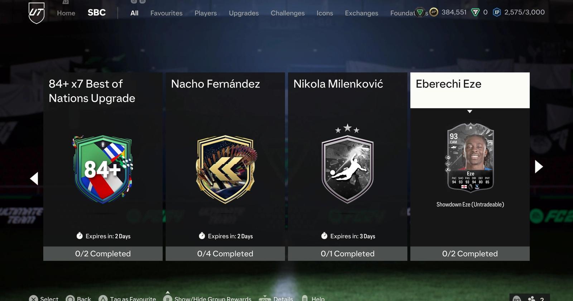Screen dimensions: 573x301
Task: Select the Showdown Eze player card
Action: coord(470,158)
